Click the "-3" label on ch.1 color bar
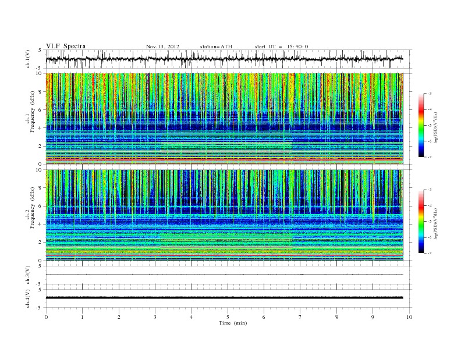 point(429,94)
